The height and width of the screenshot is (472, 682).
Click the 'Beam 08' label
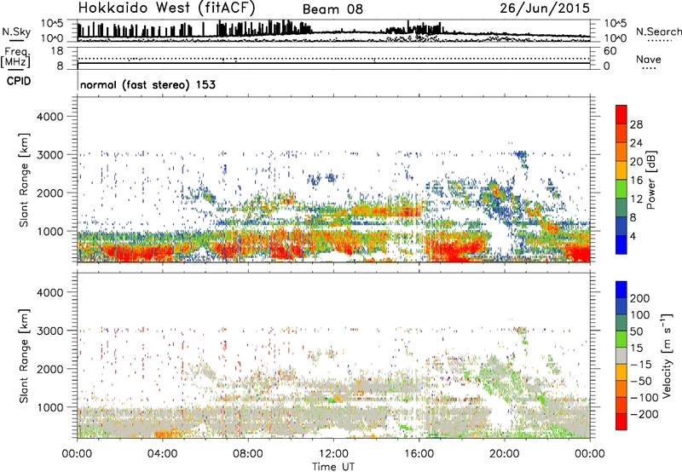tap(332, 9)
